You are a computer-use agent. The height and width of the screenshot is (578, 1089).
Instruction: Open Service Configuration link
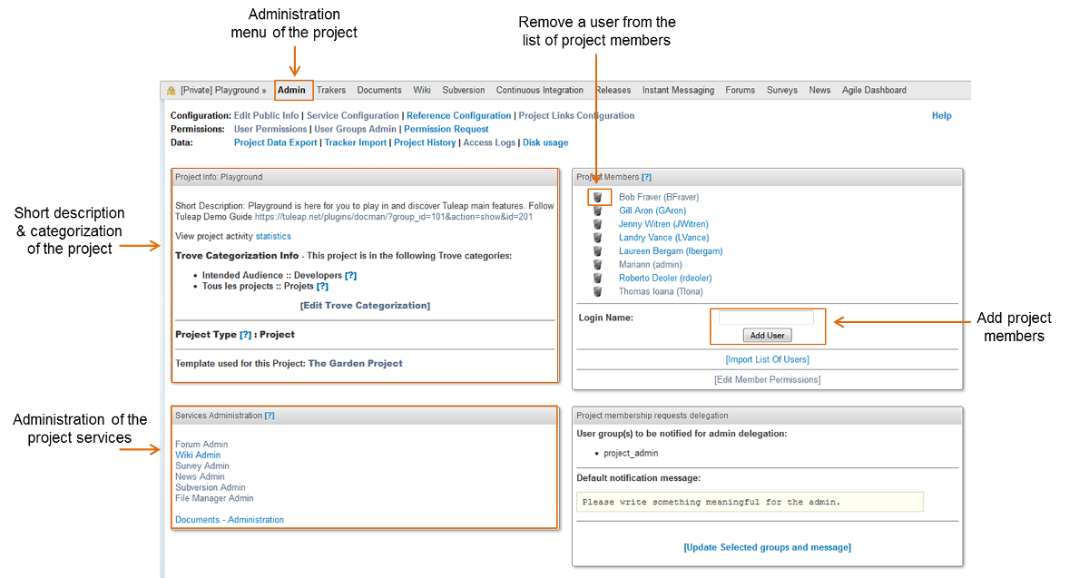pyautogui.click(x=353, y=116)
